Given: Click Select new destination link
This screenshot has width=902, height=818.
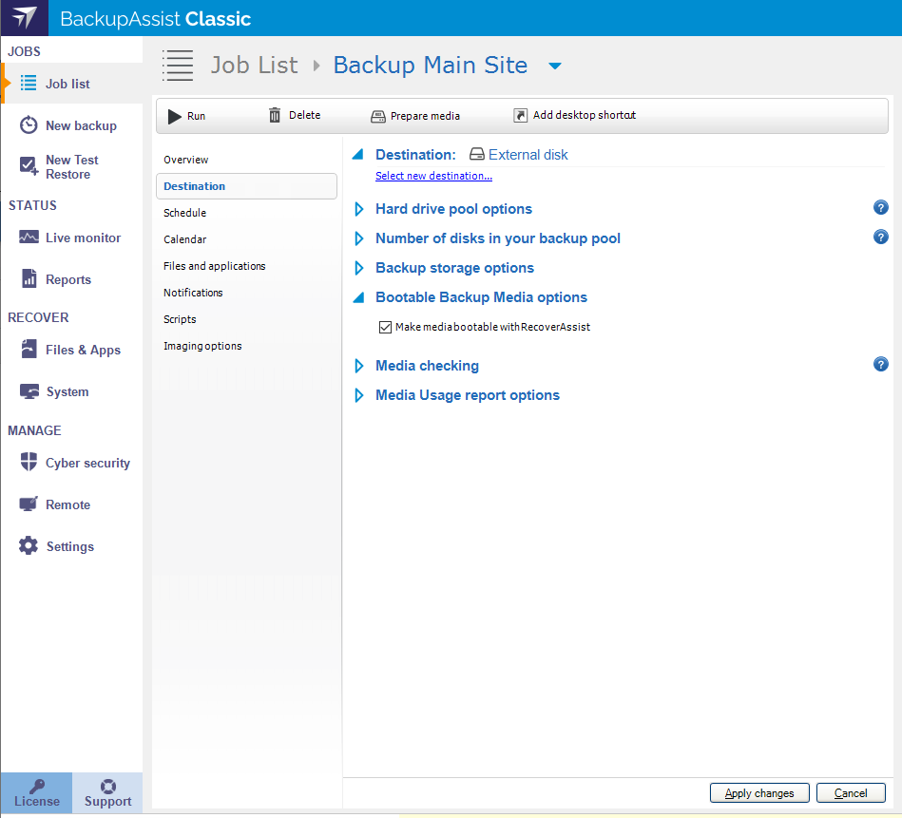Looking at the screenshot, I should [433, 176].
